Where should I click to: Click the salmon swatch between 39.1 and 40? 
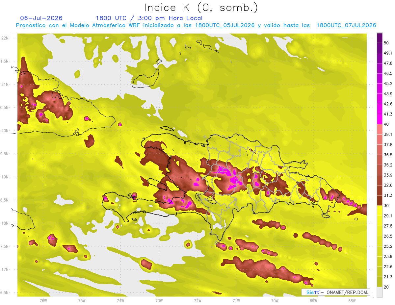point(380,129)
